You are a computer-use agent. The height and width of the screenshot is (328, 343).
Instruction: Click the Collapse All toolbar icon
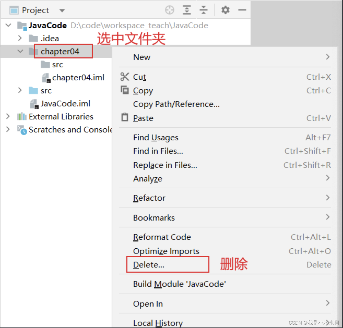[203, 10]
